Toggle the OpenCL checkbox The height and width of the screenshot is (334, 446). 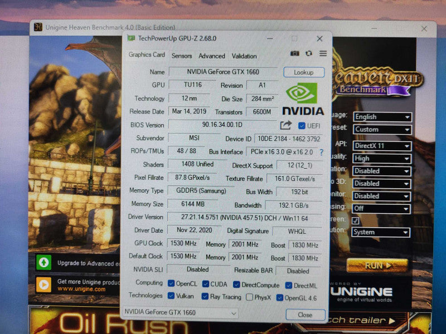click(171, 283)
